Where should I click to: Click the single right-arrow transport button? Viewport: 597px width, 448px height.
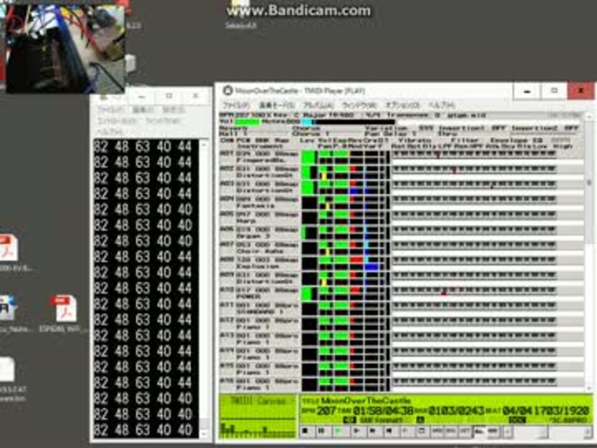click(x=356, y=431)
